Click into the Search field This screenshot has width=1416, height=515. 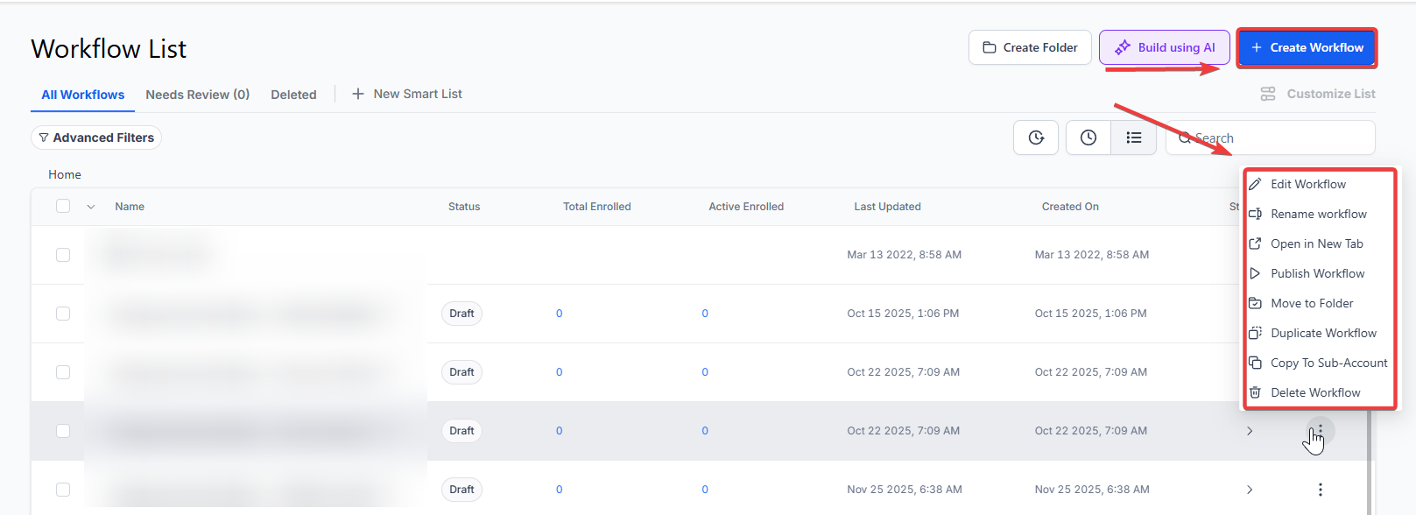tap(1279, 138)
